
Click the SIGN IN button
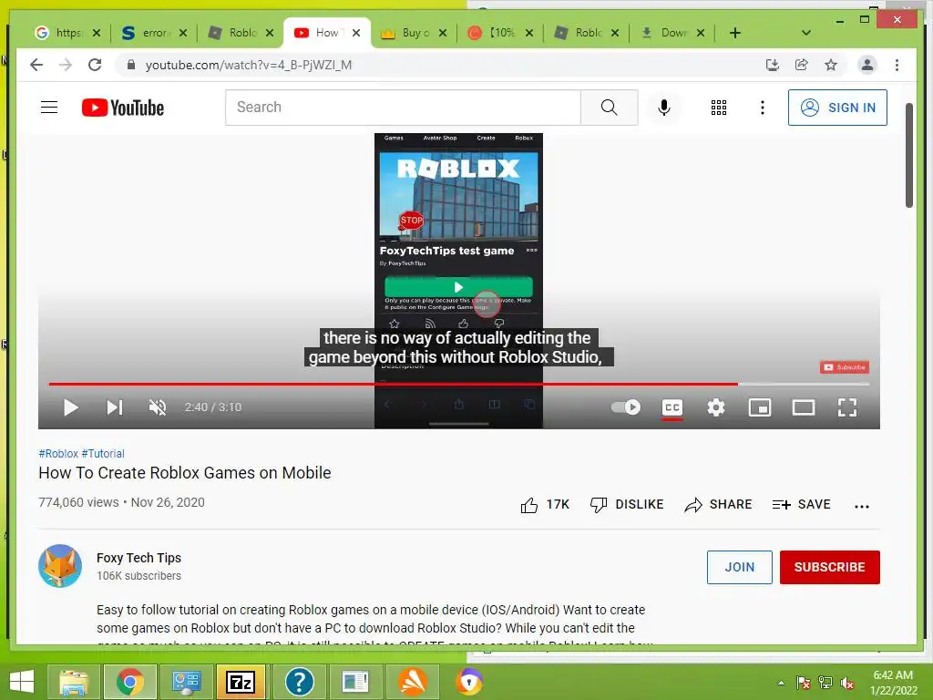tap(837, 108)
